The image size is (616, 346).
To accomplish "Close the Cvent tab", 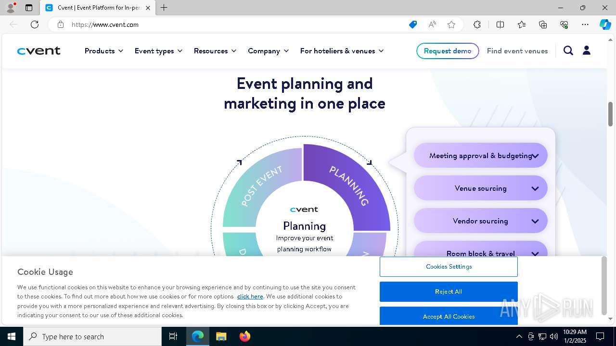I will pyautogui.click(x=148, y=8).
